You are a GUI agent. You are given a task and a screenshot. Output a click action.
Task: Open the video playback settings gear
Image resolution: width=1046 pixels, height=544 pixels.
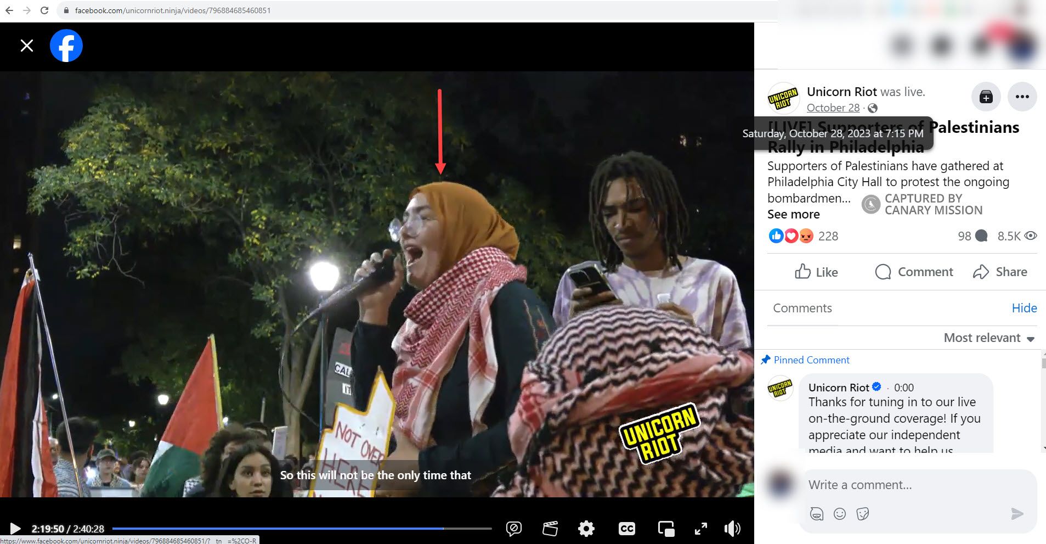point(586,529)
